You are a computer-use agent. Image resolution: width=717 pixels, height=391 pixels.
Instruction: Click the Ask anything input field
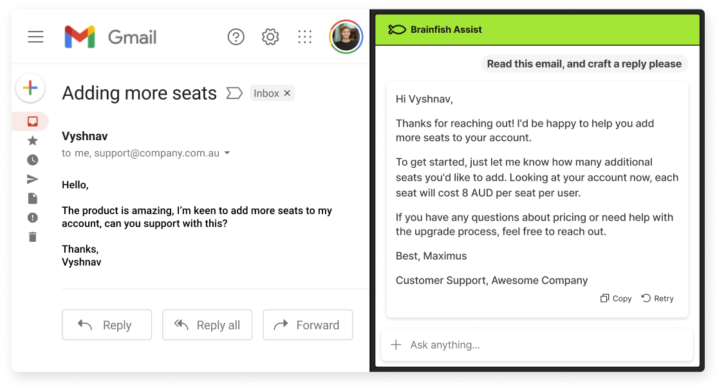(x=537, y=345)
